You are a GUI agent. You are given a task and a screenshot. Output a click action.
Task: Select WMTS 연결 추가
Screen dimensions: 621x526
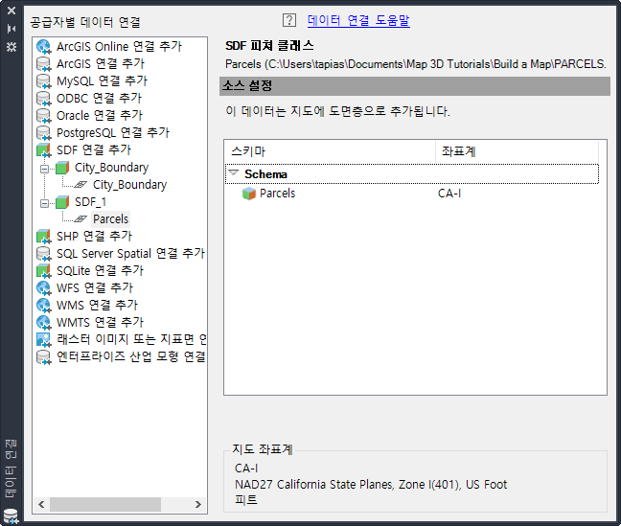coord(100,323)
